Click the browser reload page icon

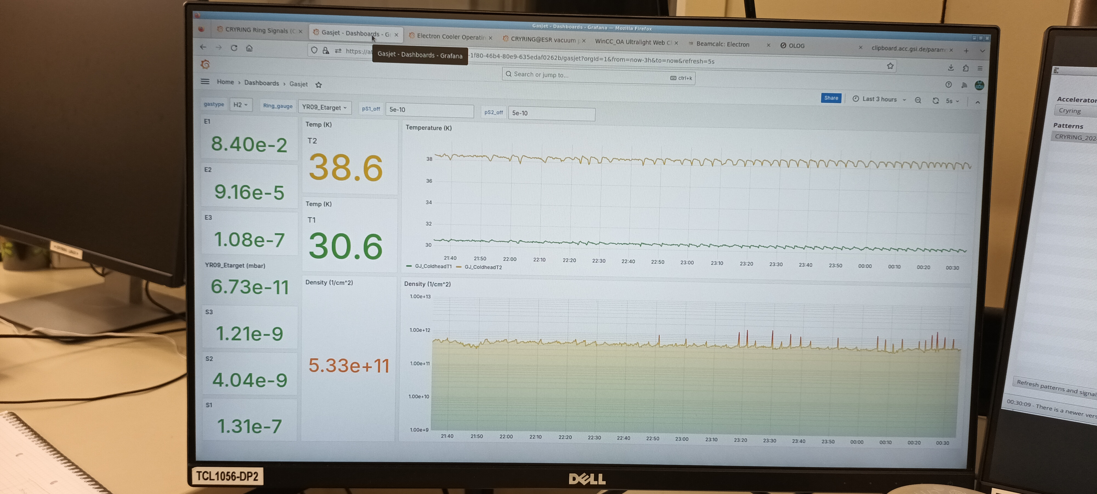pos(234,48)
